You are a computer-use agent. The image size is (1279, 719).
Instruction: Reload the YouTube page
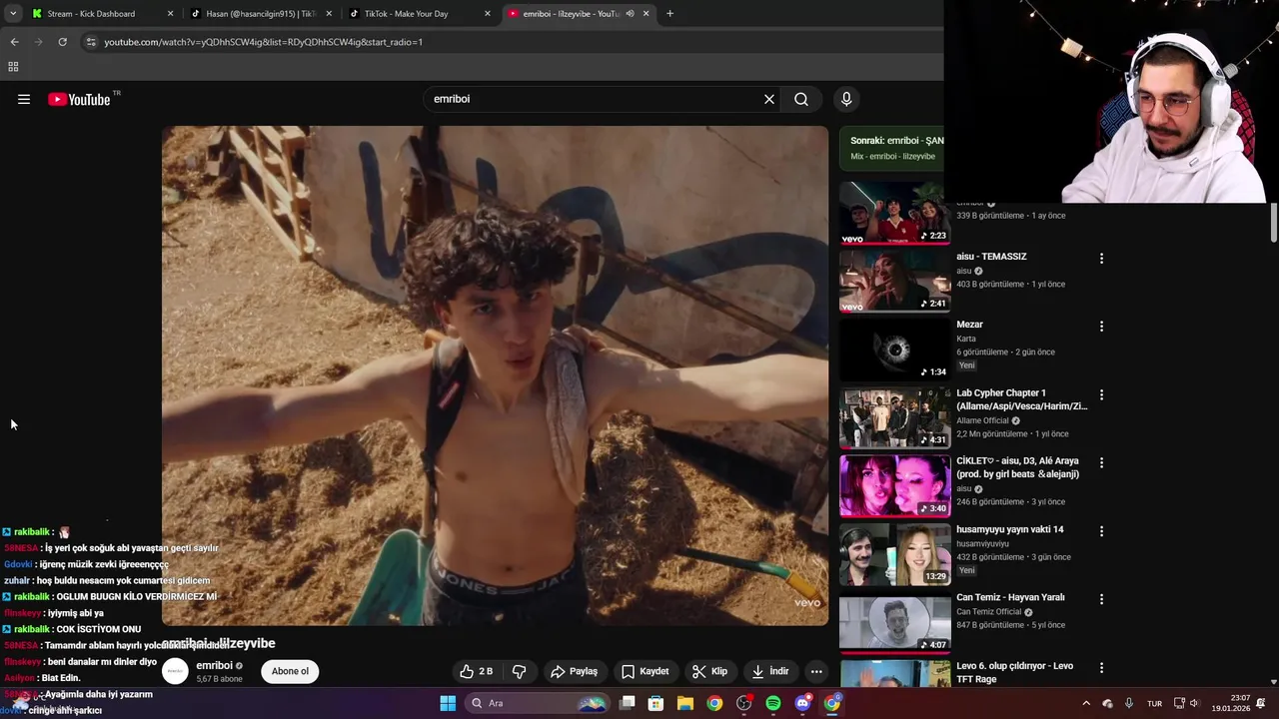click(62, 42)
